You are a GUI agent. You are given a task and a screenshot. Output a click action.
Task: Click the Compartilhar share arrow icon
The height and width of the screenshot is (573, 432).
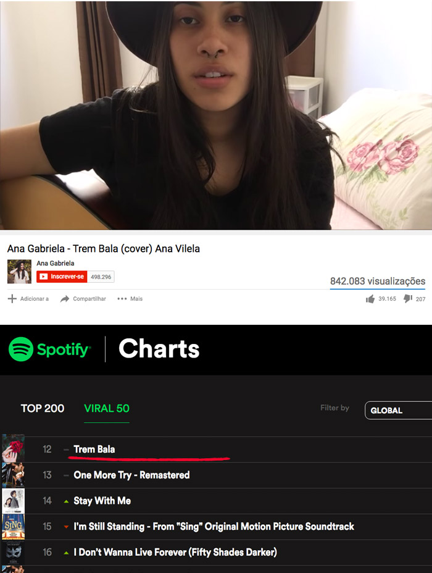[x=65, y=299]
